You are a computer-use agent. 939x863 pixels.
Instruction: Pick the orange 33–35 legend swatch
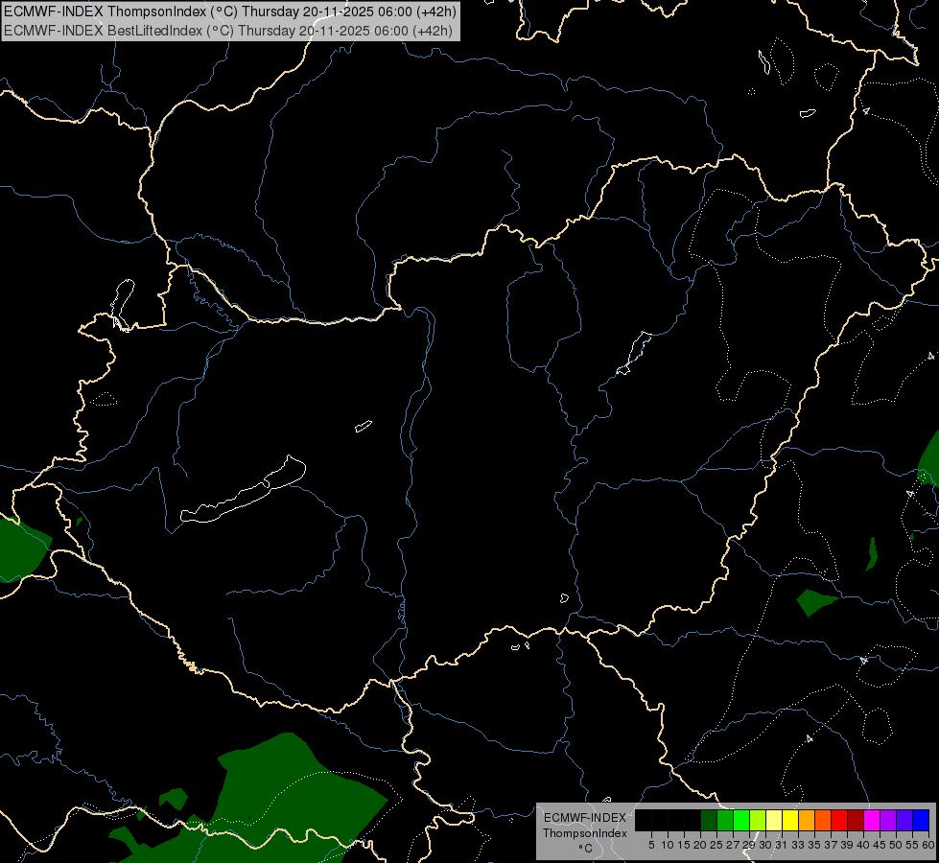(x=807, y=820)
